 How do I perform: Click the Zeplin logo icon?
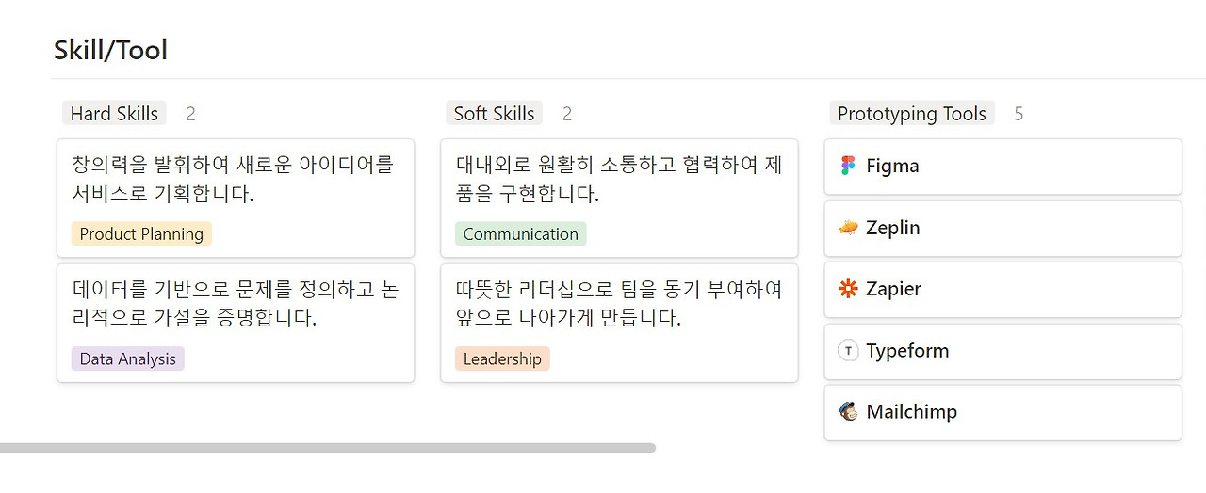(848, 228)
